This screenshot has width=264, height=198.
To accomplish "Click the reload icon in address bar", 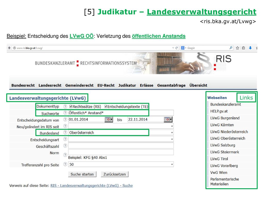I will (177, 48).
